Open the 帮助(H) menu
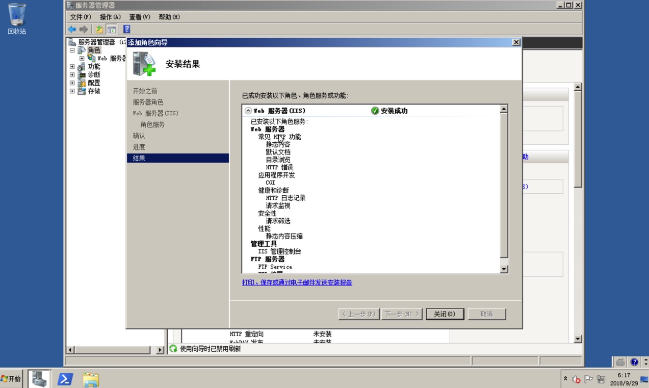Screen dimensions: 649x388 169,17
